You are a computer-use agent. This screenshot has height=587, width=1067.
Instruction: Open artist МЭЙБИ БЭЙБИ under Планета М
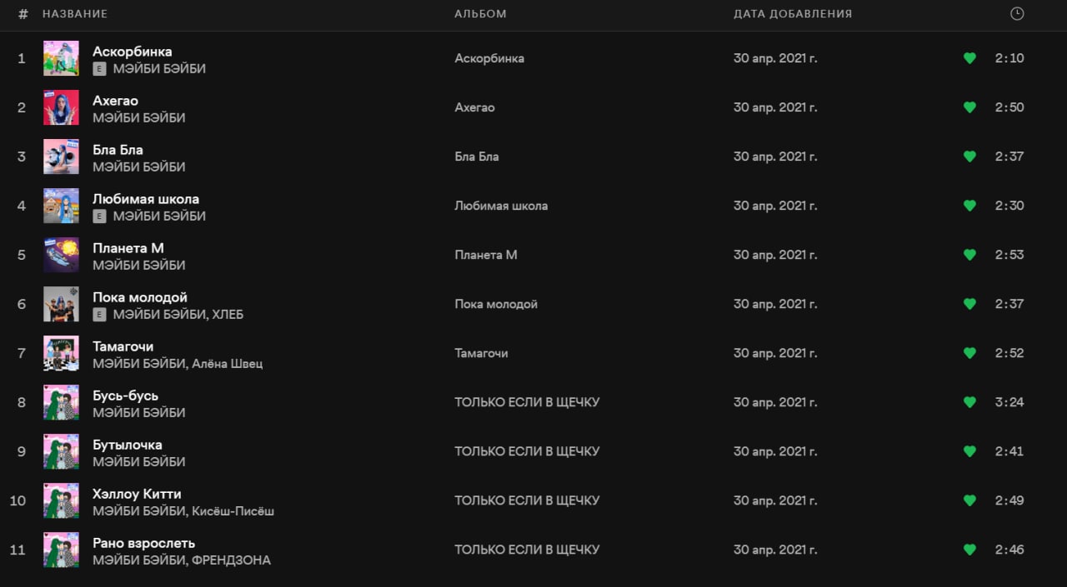pos(139,266)
